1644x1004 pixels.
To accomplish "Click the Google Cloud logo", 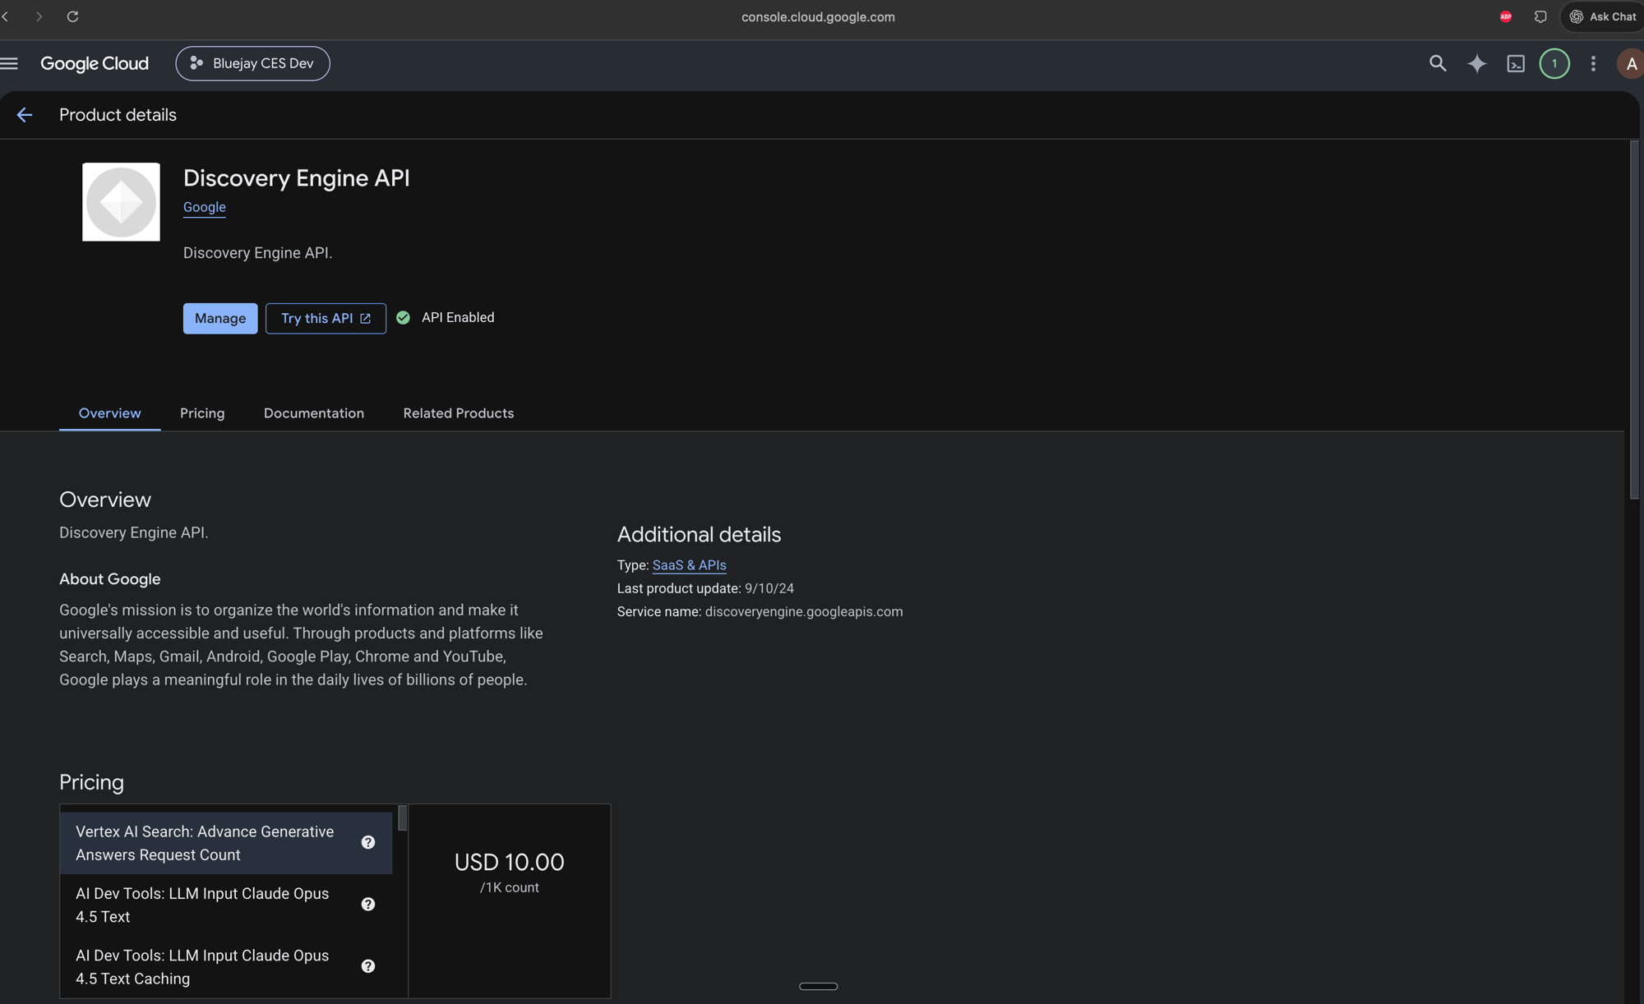I will [95, 63].
